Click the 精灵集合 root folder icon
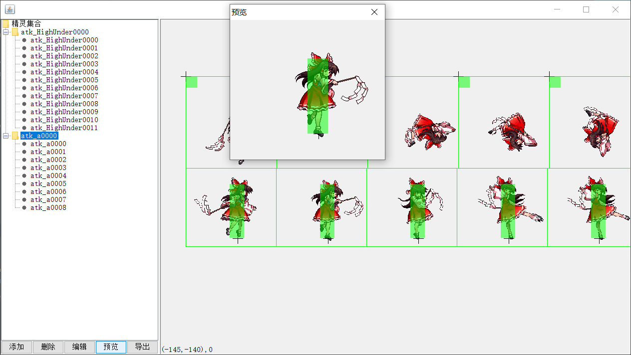631x355 pixels. point(5,23)
